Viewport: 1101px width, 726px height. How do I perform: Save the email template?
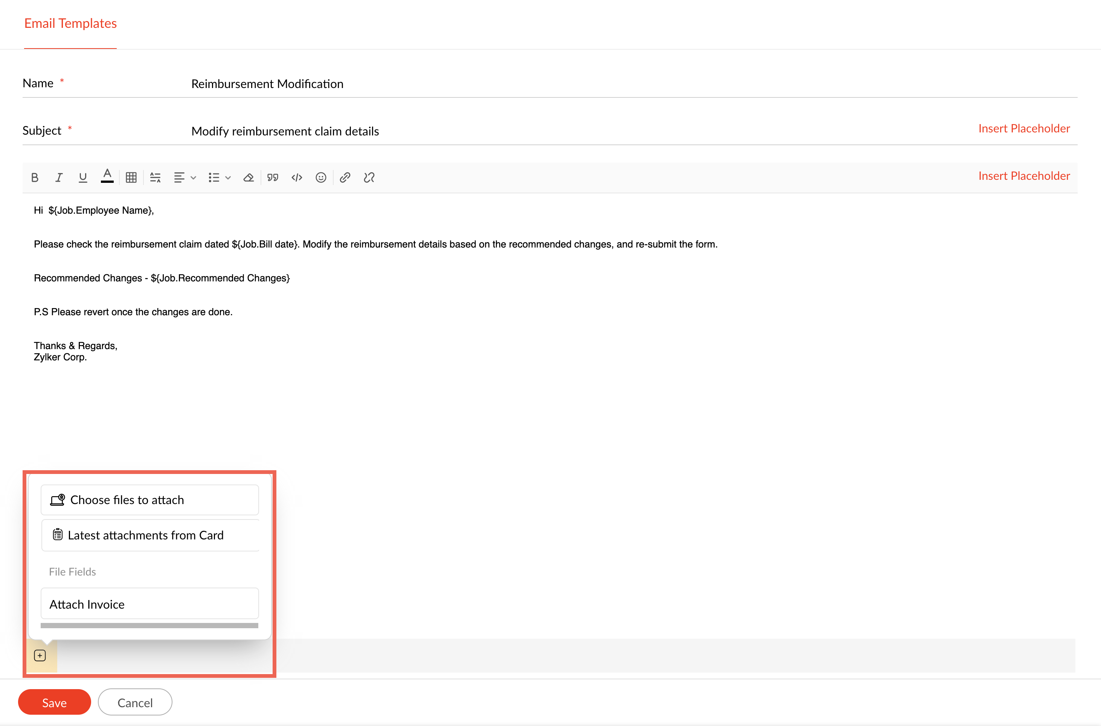[54, 702]
